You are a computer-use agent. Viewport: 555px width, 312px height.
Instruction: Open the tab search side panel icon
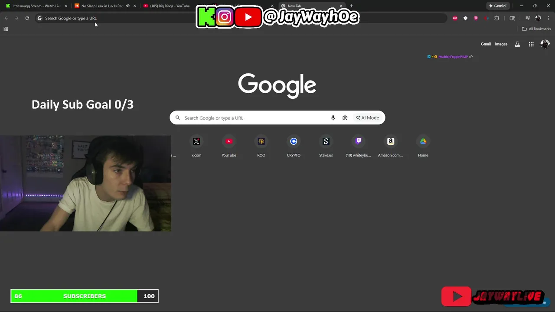click(x=512, y=18)
